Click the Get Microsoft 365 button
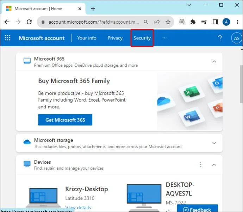 coord(65,120)
